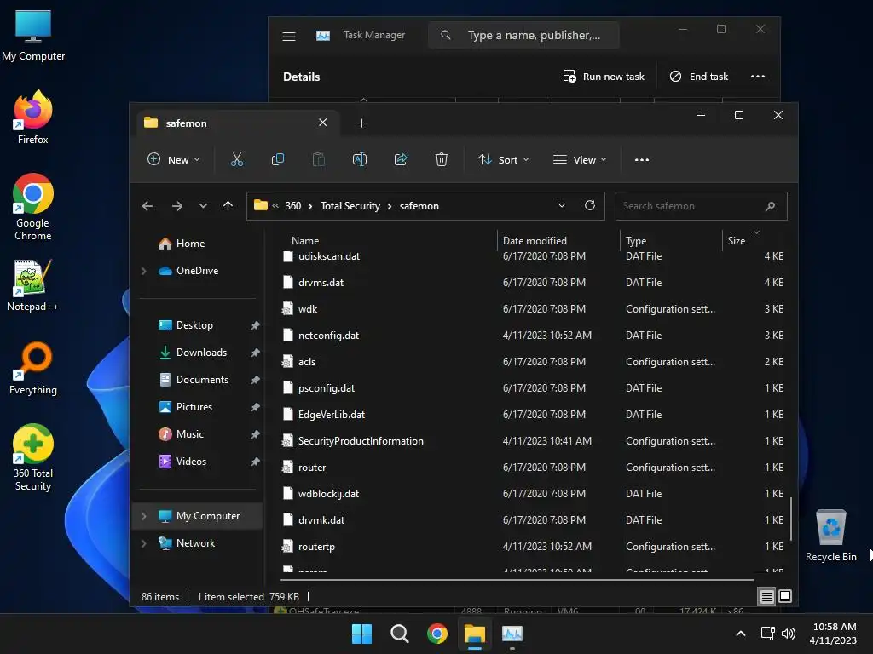Click the 360 breadcrumb in address bar
The width and height of the screenshot is (873, 654).
click(293, 206)
